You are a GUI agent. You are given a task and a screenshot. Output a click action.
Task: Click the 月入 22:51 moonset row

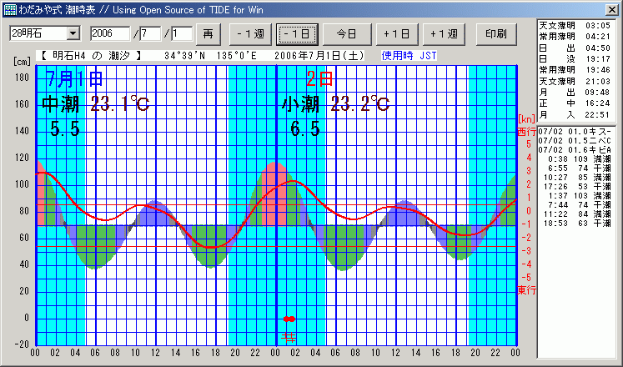coord(575,113)
